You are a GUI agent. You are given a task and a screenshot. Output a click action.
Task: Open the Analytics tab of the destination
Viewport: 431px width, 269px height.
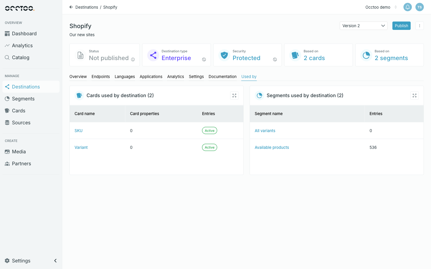[176, 77]
